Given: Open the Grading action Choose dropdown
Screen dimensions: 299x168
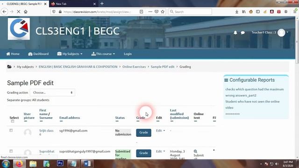Looking at the screenshot, I should [x=52, y=92].
